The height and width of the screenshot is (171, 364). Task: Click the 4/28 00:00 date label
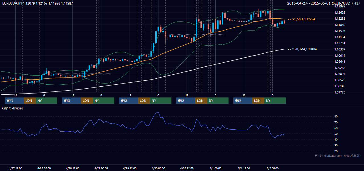click(44, 168)
